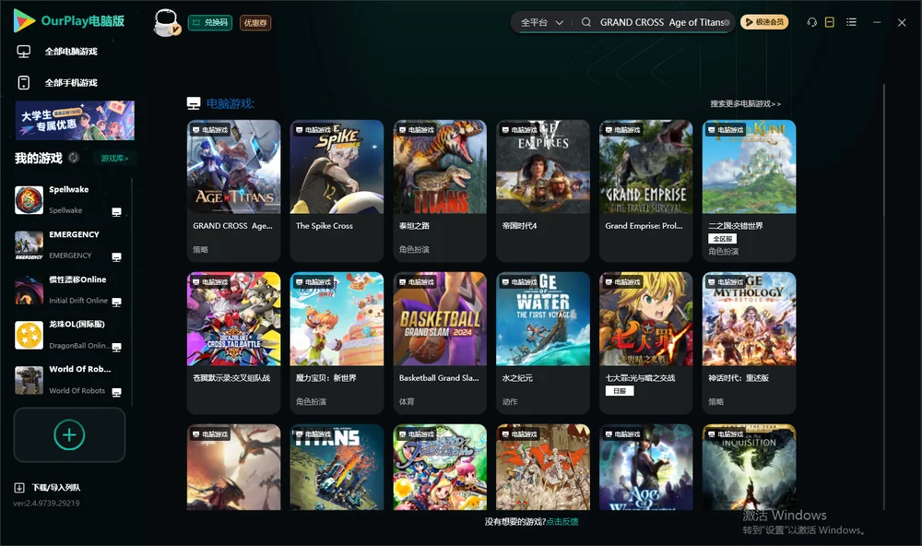Click the PC icon on Initial Drift Online row
The width and height of the screenshot is (922, 546).
point(116,303)
